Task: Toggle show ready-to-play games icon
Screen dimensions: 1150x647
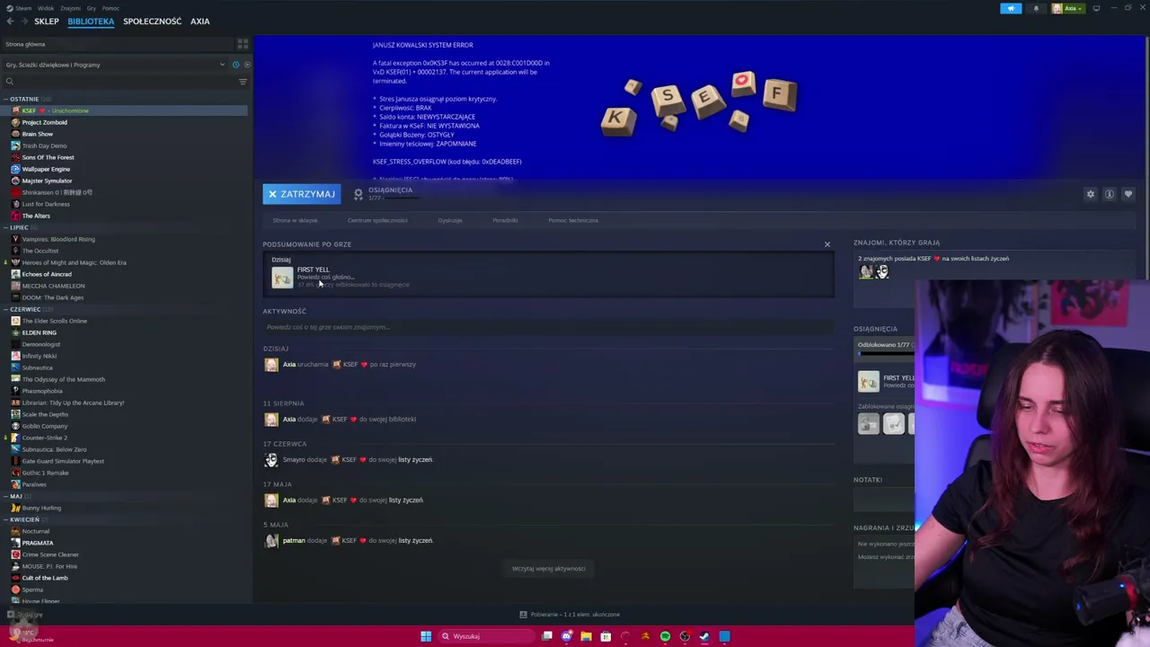Action: (x=247, y=65)
